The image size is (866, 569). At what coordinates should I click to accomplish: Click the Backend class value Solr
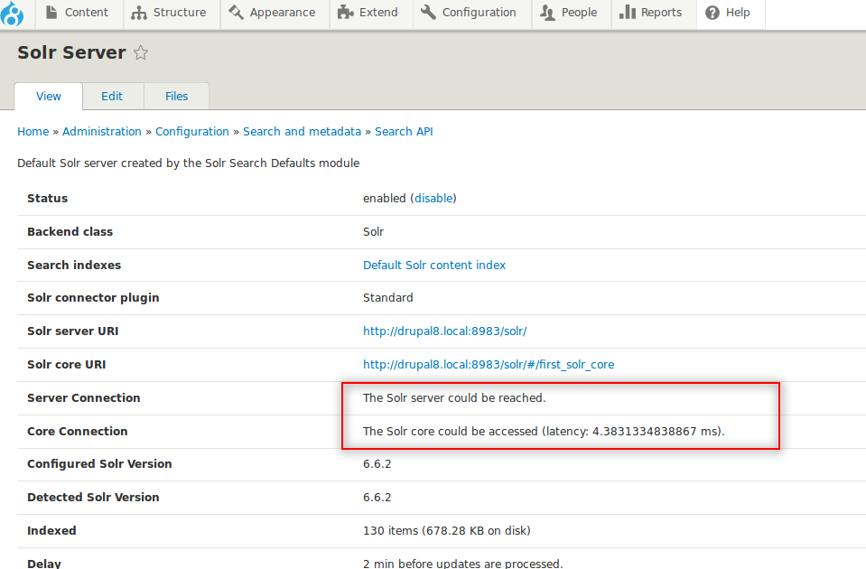pos(373,232)
